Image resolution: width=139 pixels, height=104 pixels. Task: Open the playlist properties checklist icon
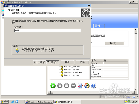point(80,86)
